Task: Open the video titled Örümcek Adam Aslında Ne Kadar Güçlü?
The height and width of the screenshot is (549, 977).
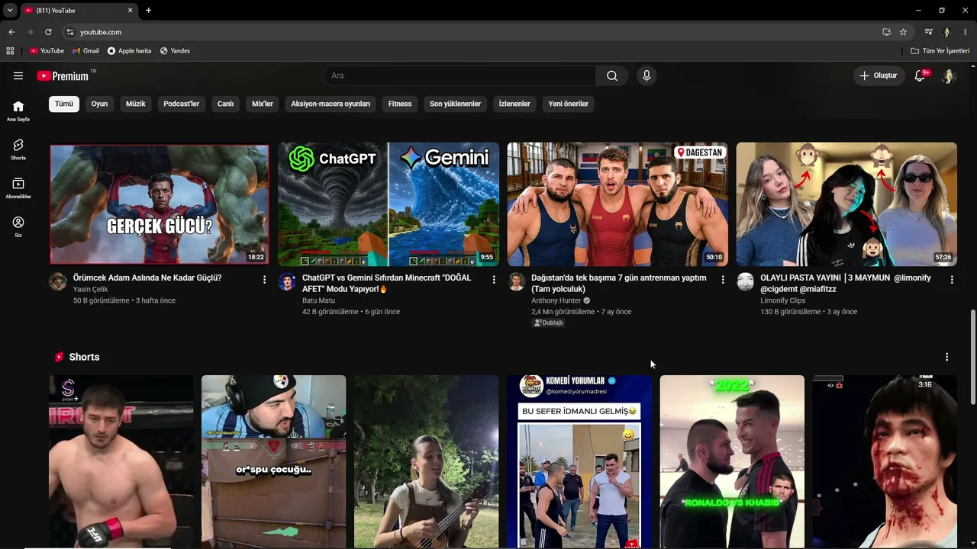Action: [x=147, y=278]
